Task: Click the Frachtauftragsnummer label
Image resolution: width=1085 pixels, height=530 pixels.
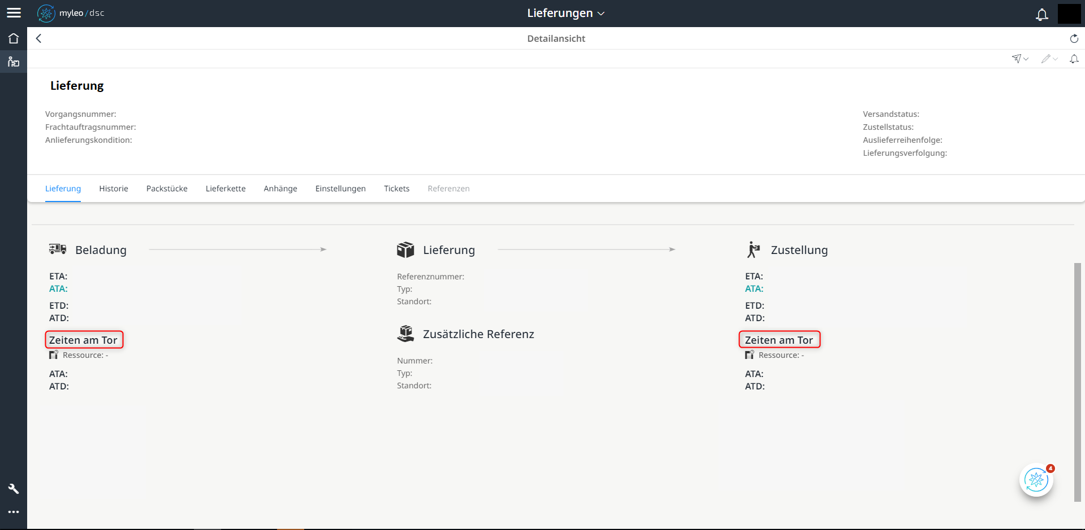Action: click(x=90, y=127)
